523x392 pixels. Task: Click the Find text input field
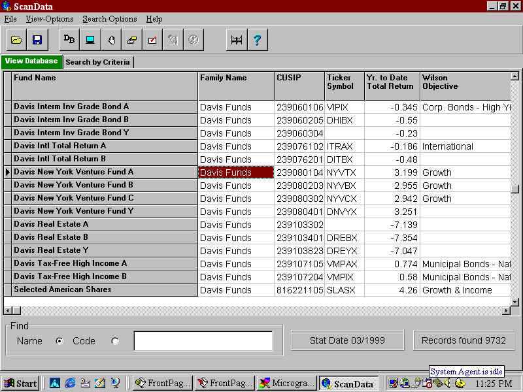point(203,341)
